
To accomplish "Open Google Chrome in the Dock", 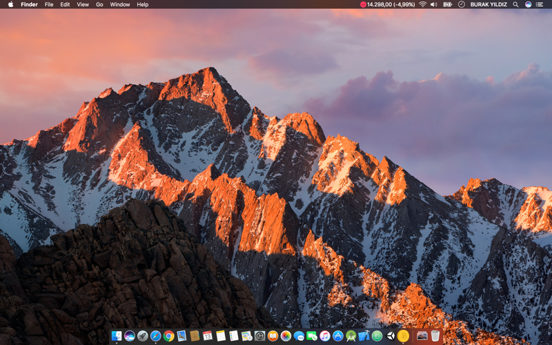I will 169,336.
